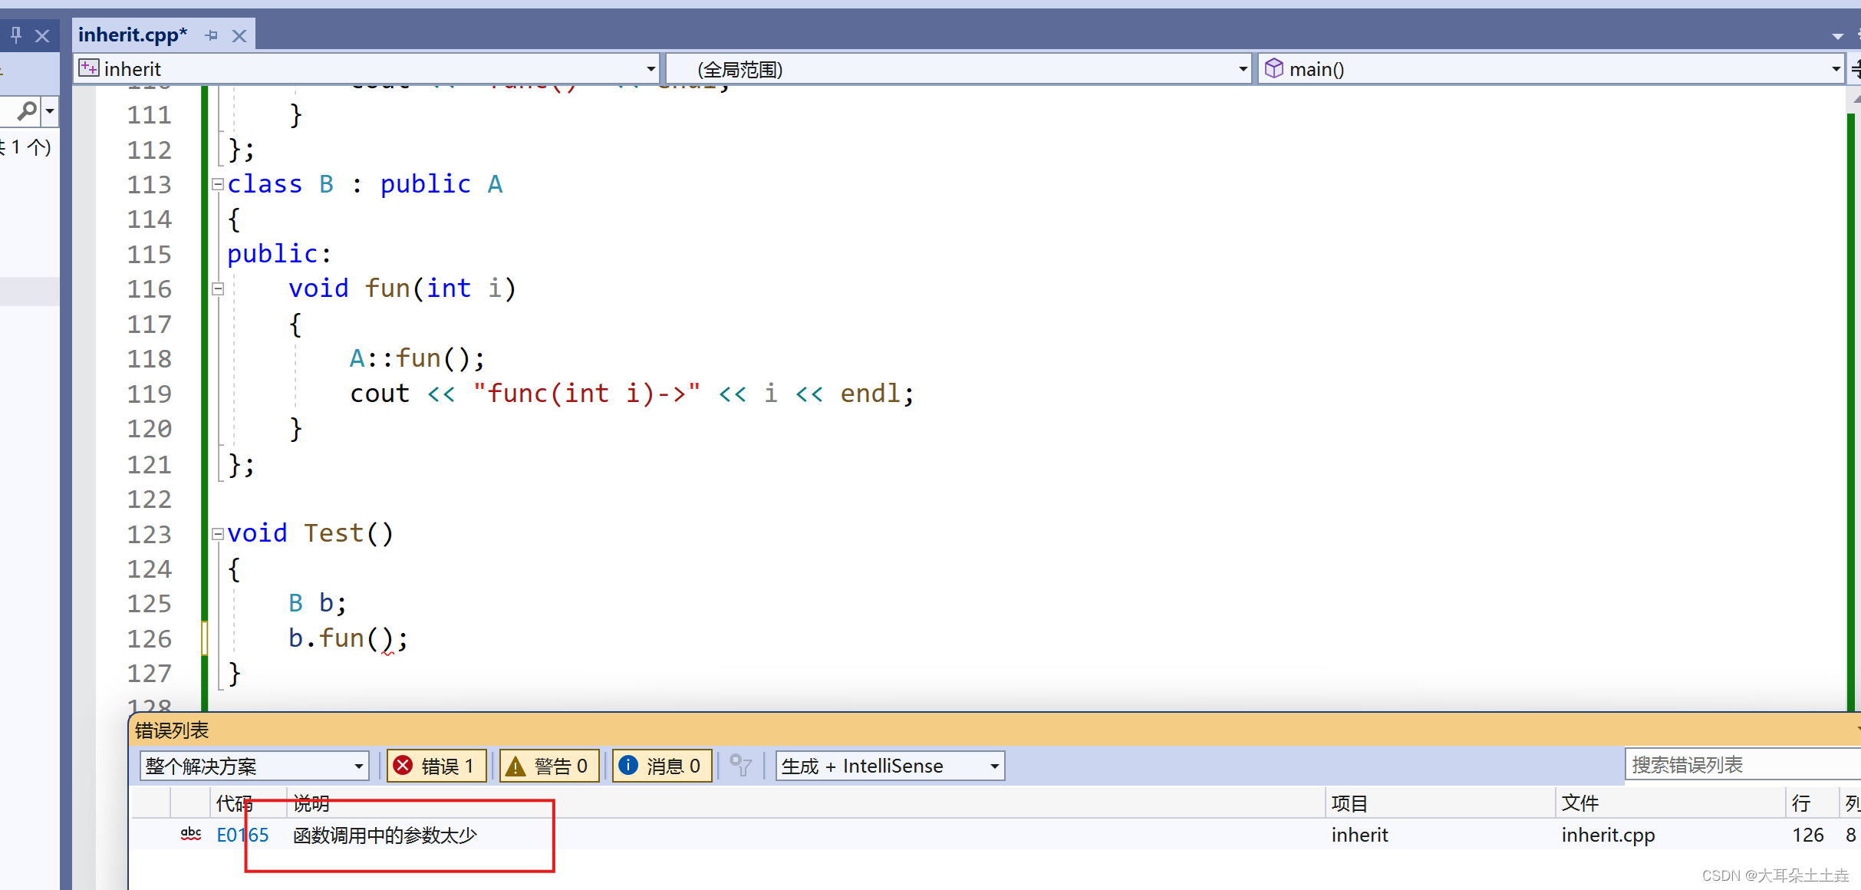The height and width of the screenshot is (890, 1861).
Task: Collapse fun(int i) method at line 116
Action: point(218,289)
